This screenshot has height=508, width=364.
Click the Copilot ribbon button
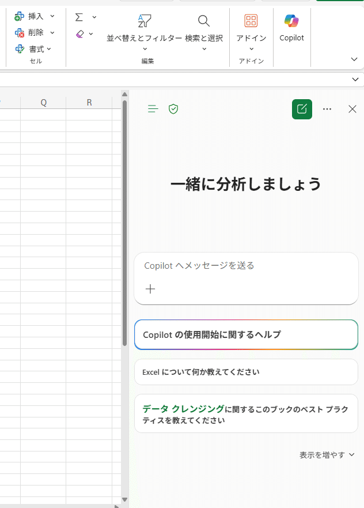pos(291,28)
